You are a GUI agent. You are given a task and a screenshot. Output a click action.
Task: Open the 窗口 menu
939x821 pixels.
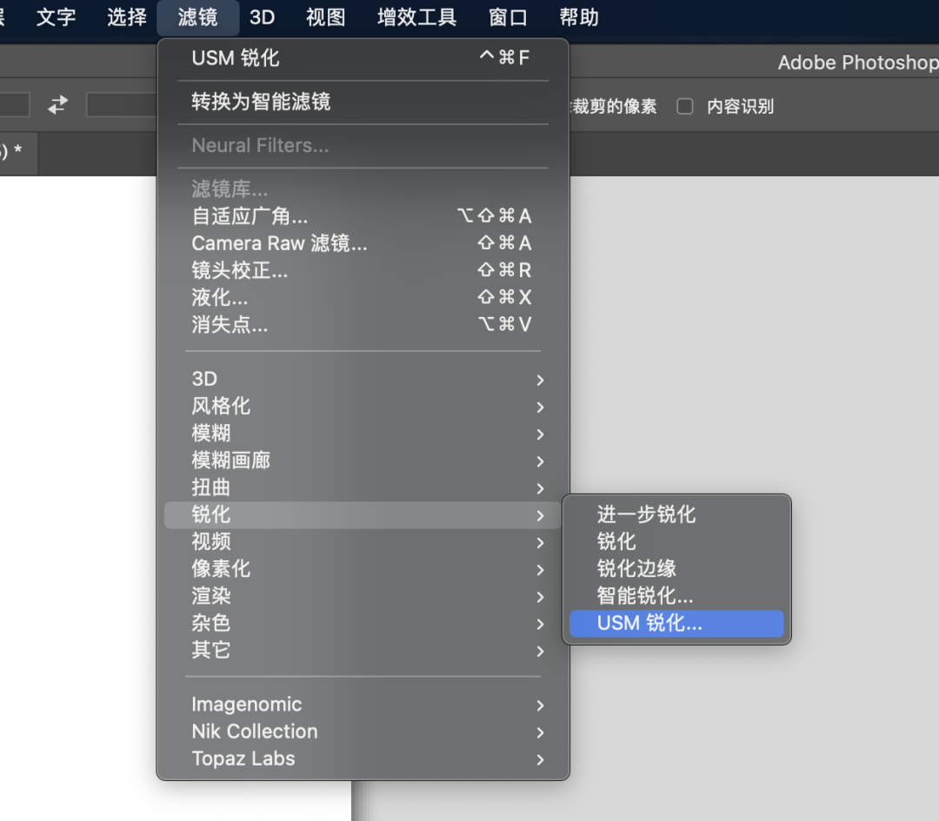(508, 17)
